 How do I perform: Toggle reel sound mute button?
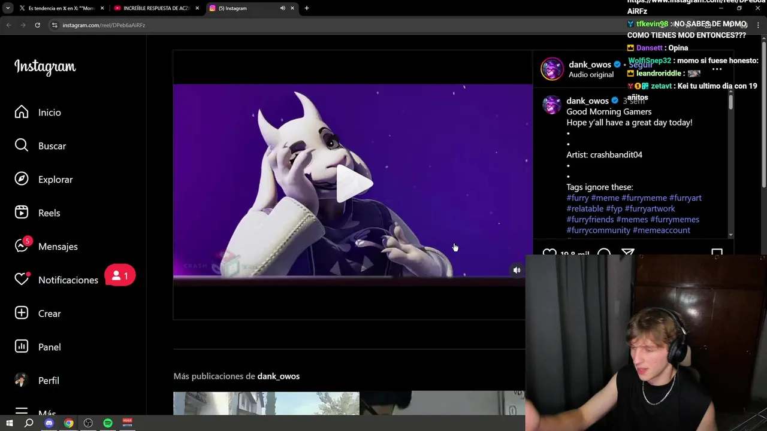[517, 270]
